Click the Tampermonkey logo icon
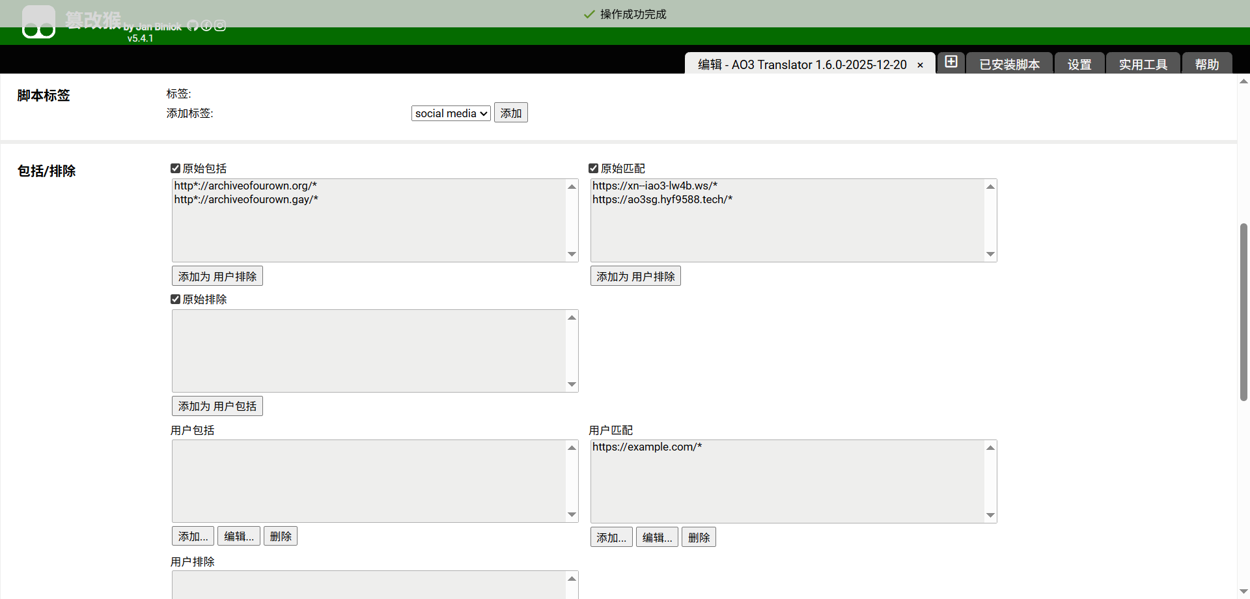Viewport: 1250px width, 599px height. click(x=38, y=23)
